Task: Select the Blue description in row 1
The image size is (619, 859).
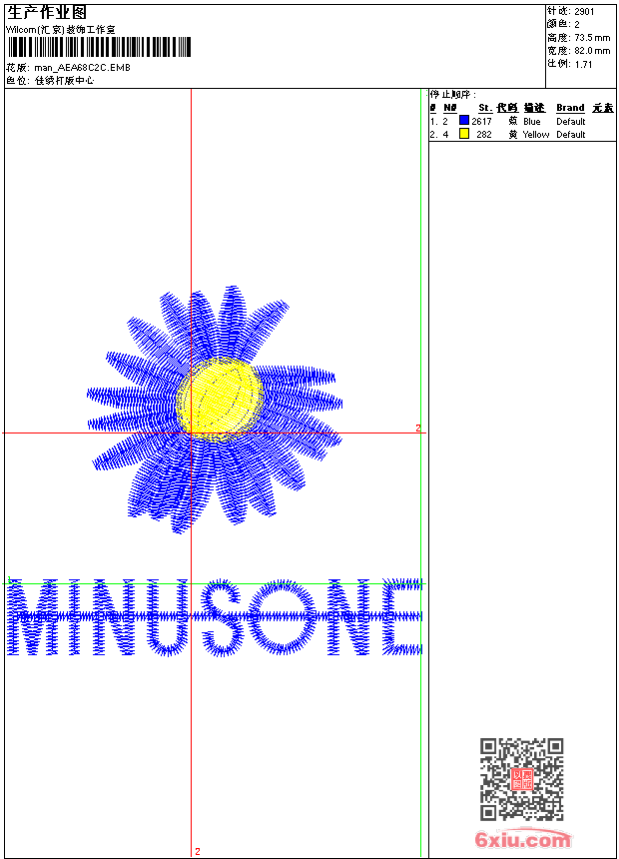Action: pos(531,122)
